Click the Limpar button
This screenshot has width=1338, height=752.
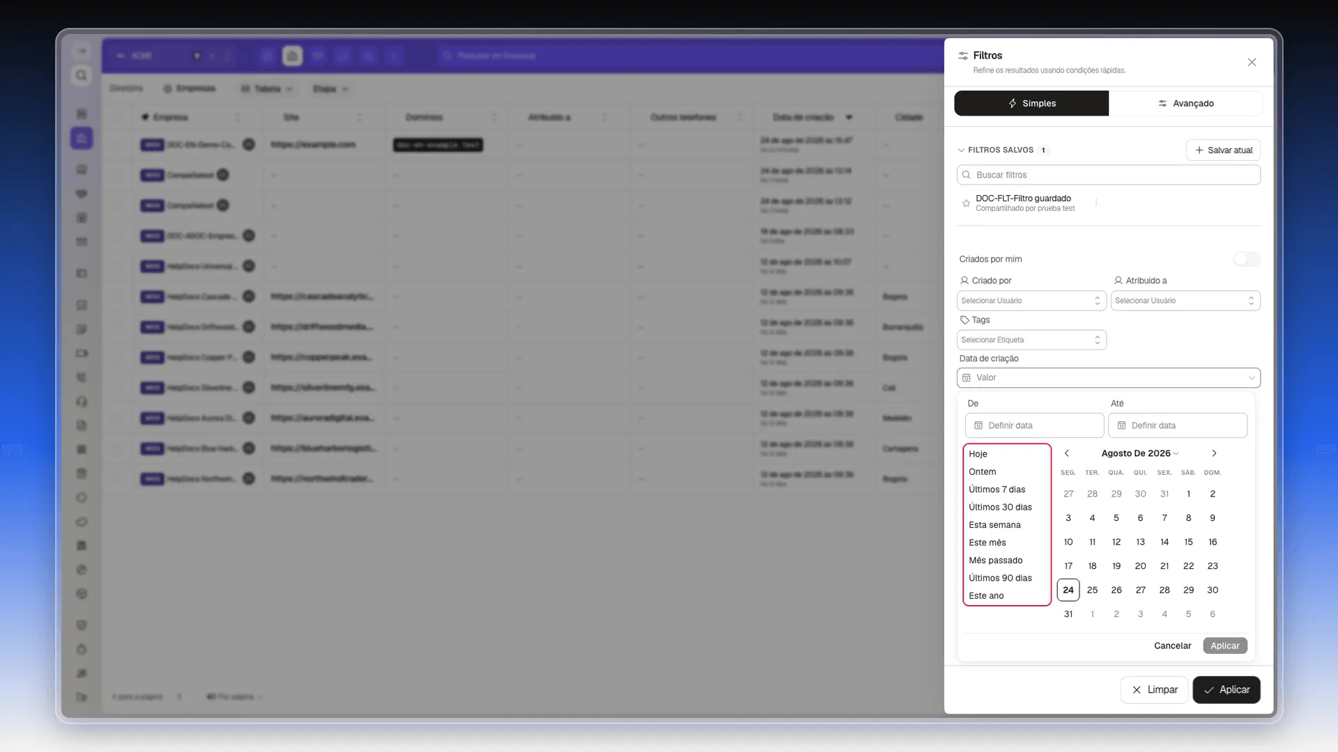pyautogui.click(x=1154, y=690)
